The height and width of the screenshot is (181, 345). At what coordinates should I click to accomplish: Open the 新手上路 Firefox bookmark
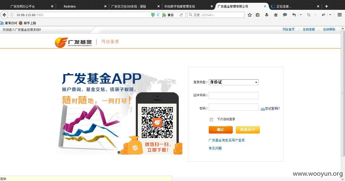coord(27,23)
